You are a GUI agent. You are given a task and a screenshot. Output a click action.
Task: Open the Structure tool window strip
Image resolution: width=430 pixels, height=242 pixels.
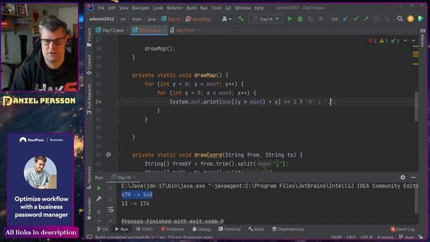tap(89, 177)
